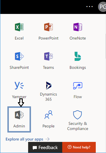Click the Admin label text

tap(19, 126)
